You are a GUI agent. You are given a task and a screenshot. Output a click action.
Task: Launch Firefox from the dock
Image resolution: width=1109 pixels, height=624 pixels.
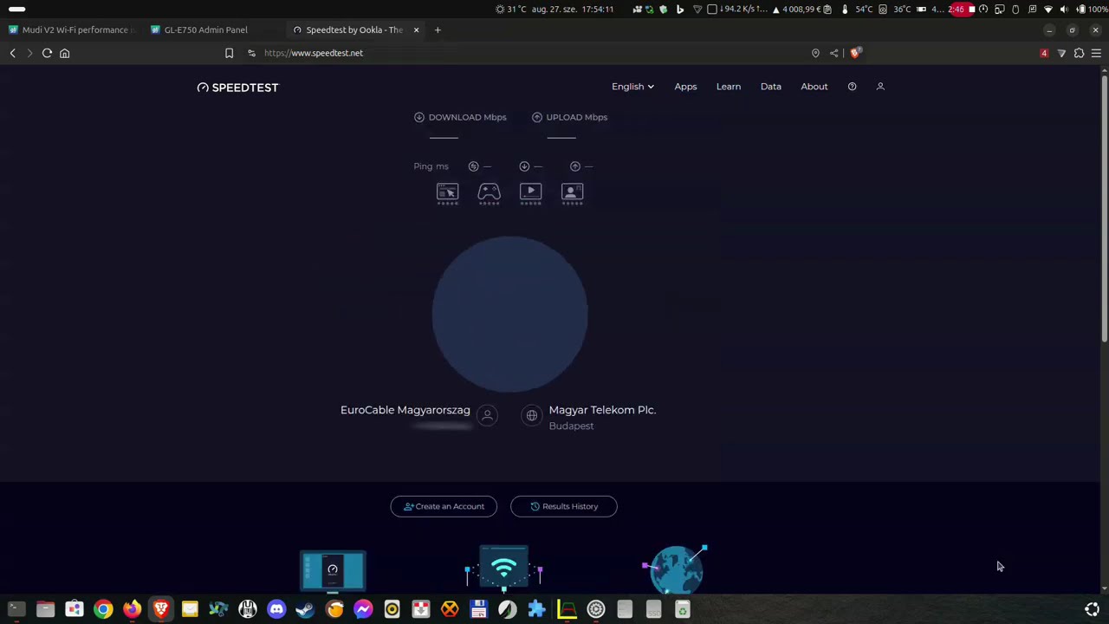pos(132,609)
